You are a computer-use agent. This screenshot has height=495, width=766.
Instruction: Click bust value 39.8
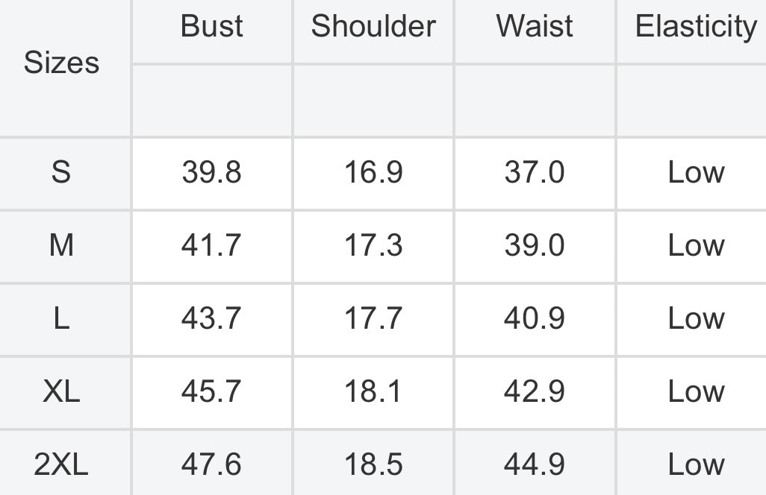click(x=211, y=172)
